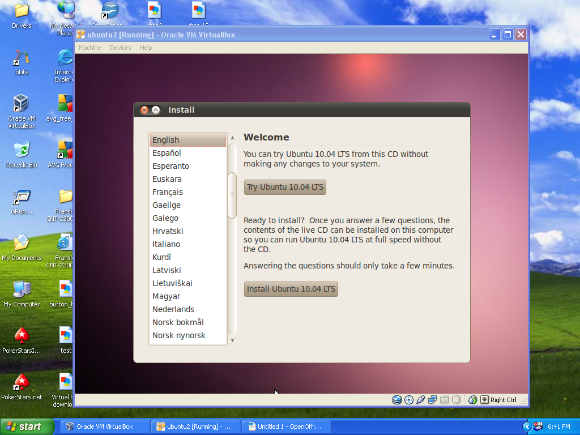Select the test file desktop icon
This screenshot has width=580, height=435.
click(66, 340)
